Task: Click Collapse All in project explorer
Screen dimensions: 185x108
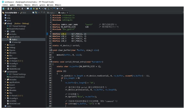Action: tap(33, 12)
